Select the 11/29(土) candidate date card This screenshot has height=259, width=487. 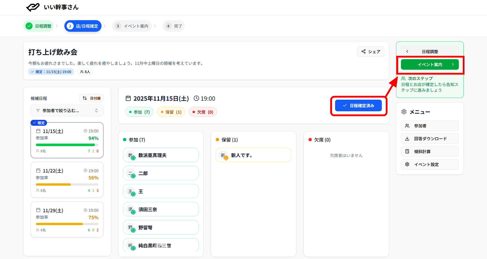[67, 219]
